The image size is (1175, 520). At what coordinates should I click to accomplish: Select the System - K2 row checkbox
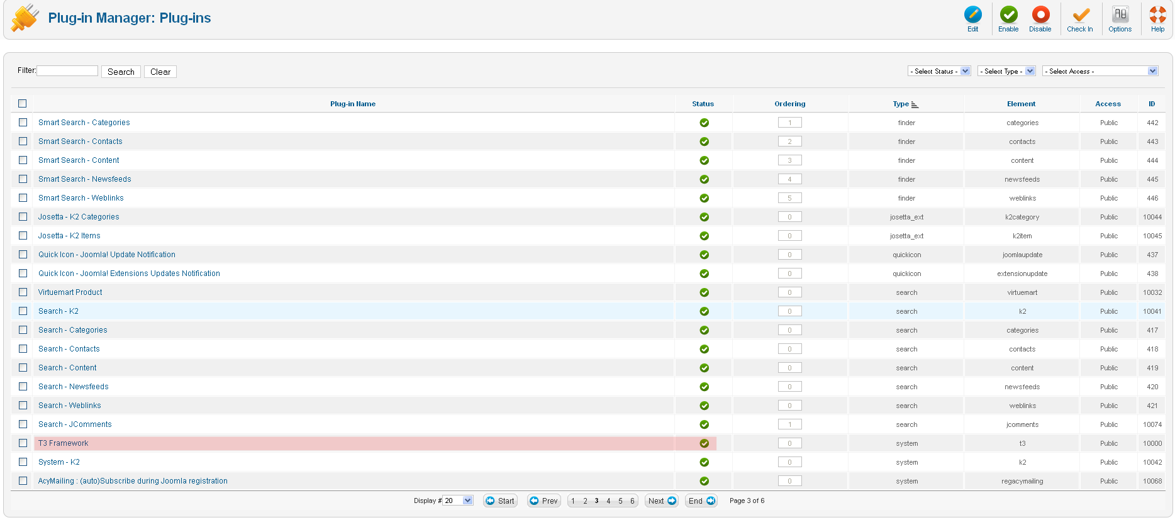pos(23,462)
